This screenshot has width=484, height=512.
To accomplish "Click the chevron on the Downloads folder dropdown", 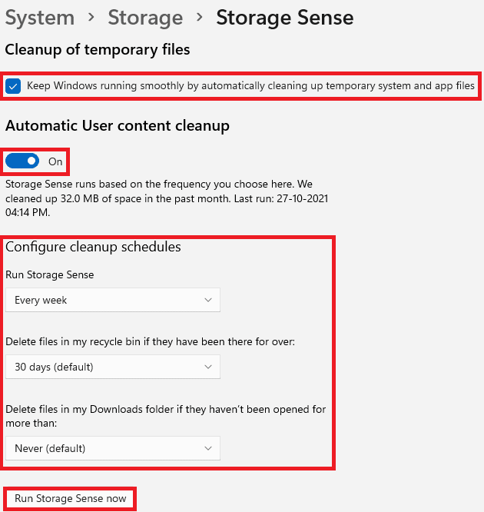I will (x=208, y=447).
